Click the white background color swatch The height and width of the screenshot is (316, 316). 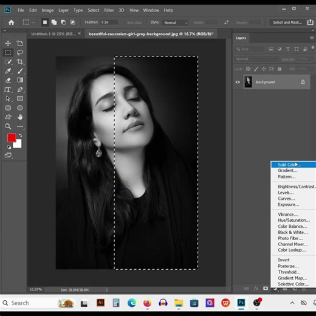pos(18,144)
